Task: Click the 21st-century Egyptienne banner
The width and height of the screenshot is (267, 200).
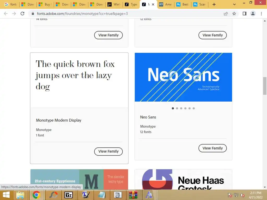Action: click(x=79, y=179)
